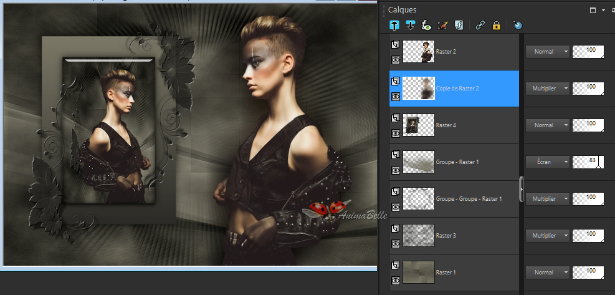This screenshot has width=615, height=295.
Task: Toggle visibility of Raster 4 layer
Action: tap(395, 133)
